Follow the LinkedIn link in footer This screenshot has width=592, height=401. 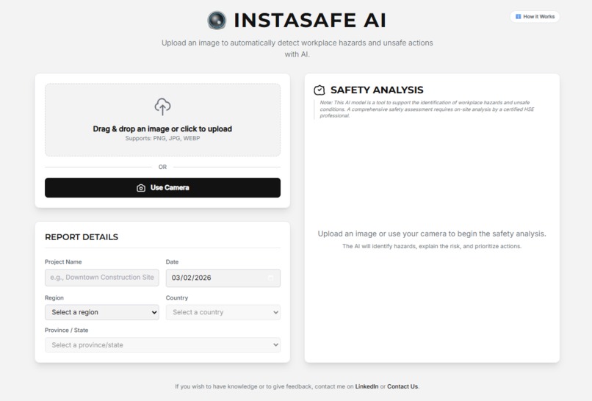pos(367,386)
